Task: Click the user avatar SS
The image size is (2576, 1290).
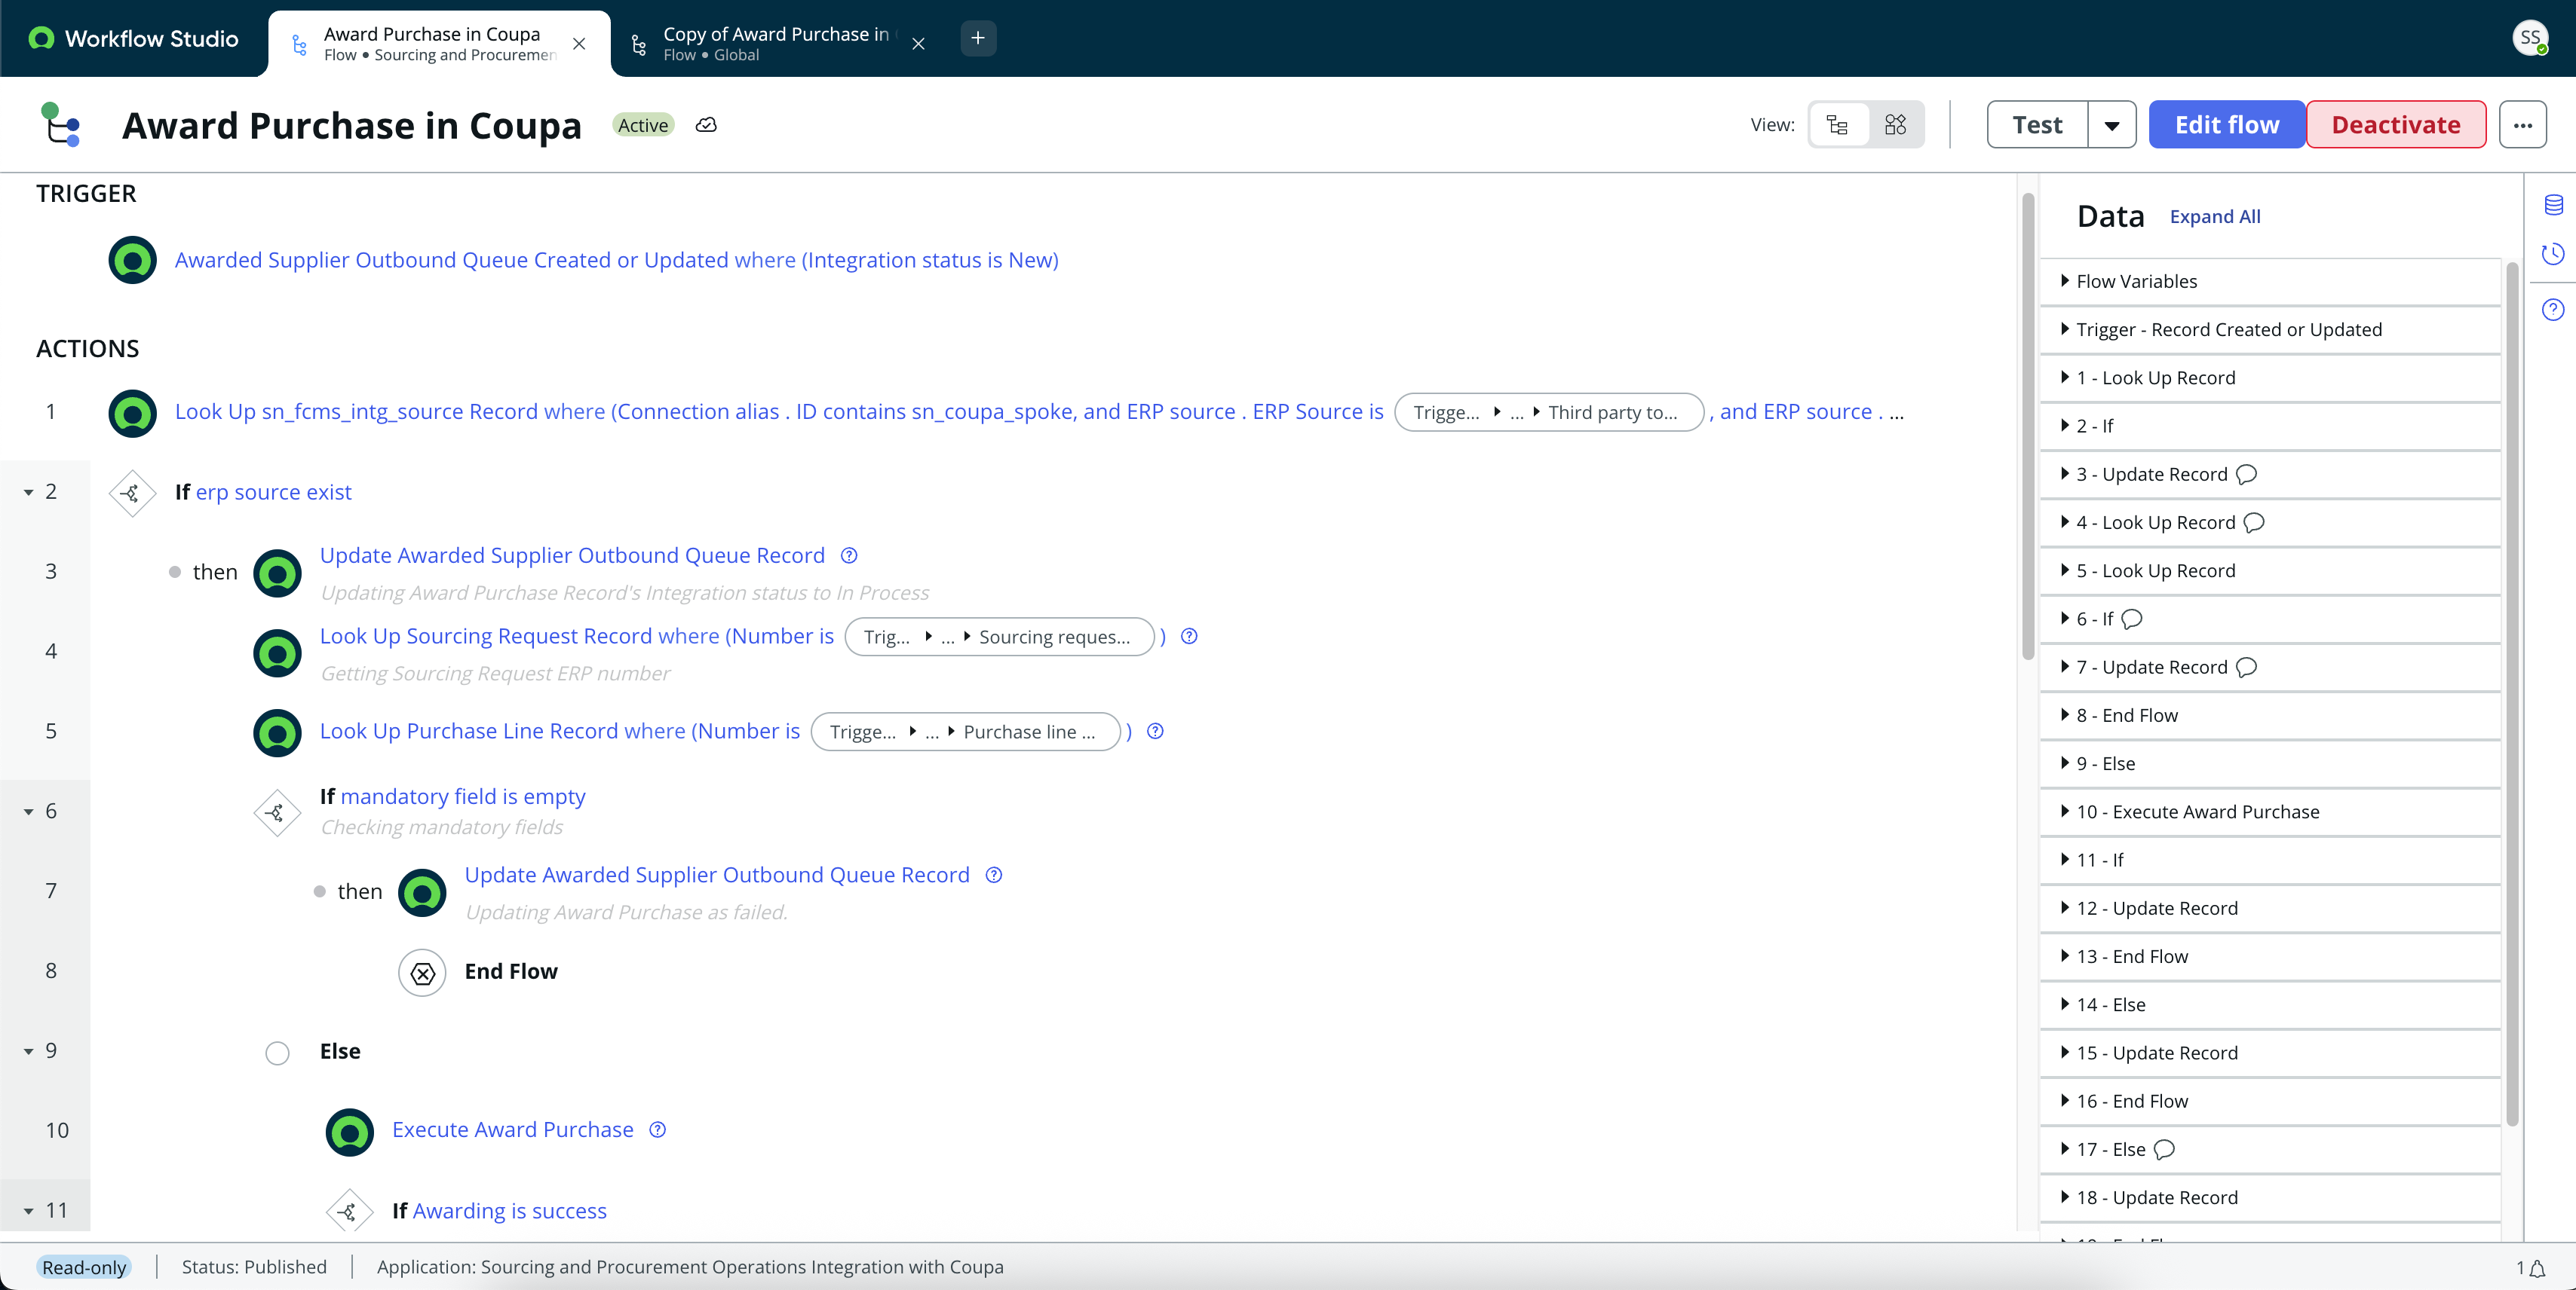Action: click(2530, 38)
